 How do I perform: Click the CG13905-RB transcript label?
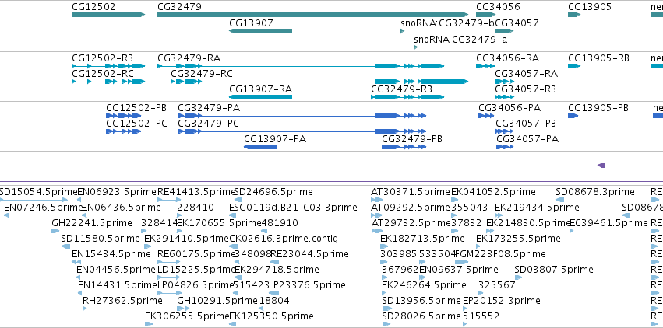pos(599,58)
